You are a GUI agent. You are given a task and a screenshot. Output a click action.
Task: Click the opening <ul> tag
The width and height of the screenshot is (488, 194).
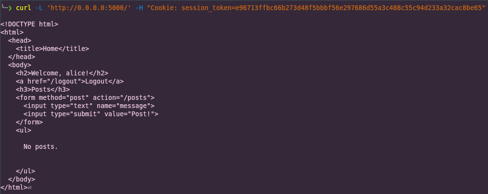click(x=24, y=130)
